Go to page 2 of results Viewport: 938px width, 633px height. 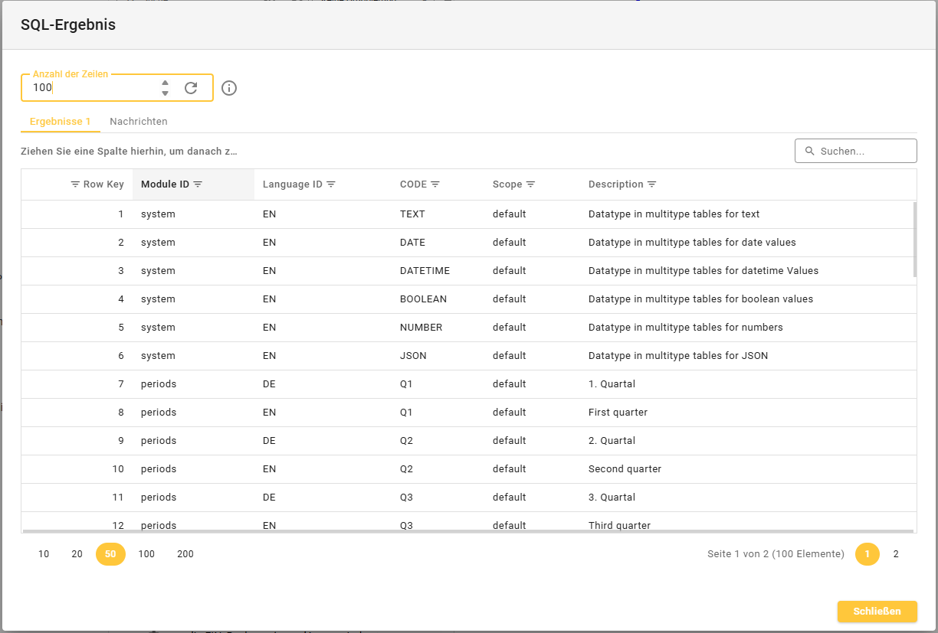pos(896,554)
